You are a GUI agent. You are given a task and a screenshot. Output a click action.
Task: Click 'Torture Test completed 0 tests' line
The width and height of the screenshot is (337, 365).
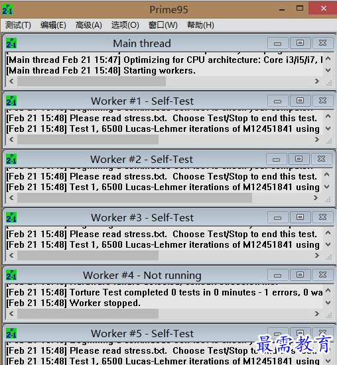pos(165,292)
